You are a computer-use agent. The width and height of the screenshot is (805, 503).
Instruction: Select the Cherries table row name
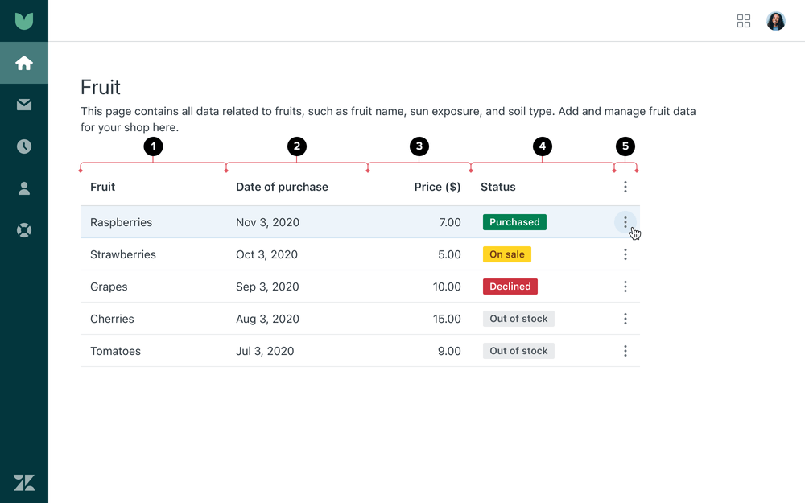(x=112, y=319)
